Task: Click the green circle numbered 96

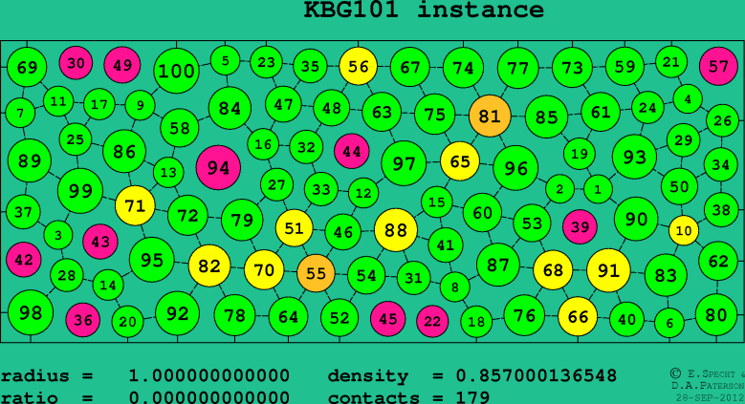Action: click(x=516, y=168)
